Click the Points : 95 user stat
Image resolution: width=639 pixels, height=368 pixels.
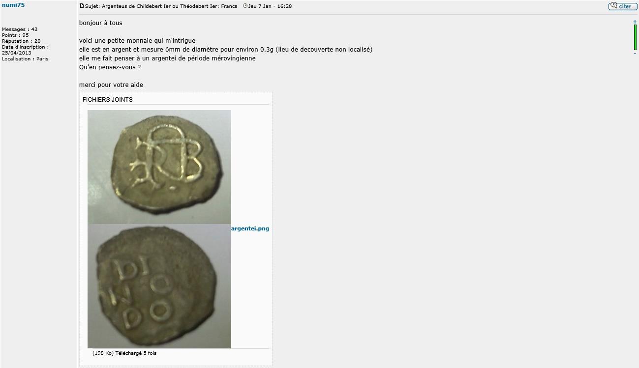coord(15,35)
